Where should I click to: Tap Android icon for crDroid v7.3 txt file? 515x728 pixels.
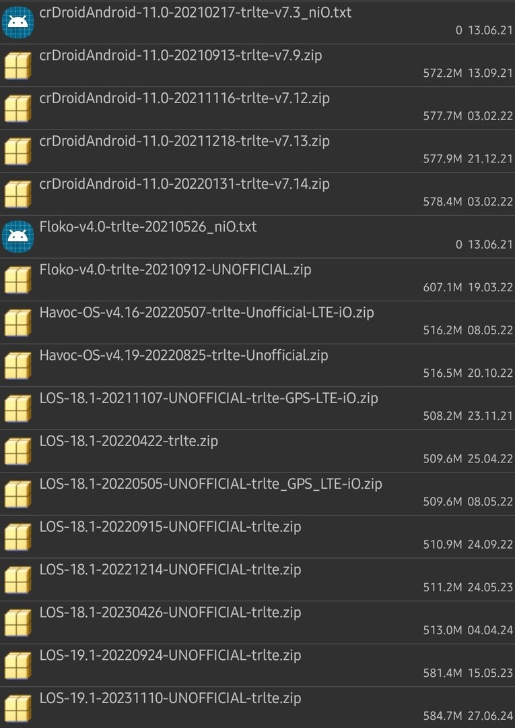18,22
